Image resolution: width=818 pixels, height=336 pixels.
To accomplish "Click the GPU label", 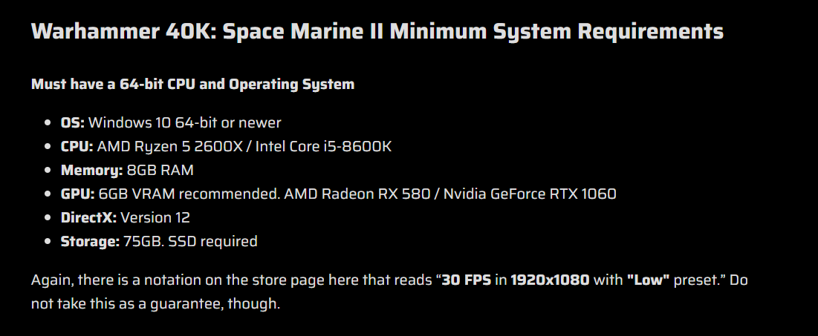I will click(x=78, y=194).
